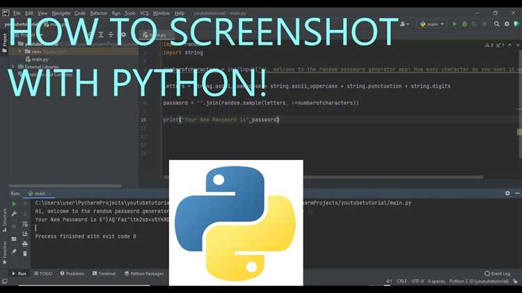522x293 pixels.
Task: Open the Edit menu
Action: pyautogui.click(x=29, y=13)
